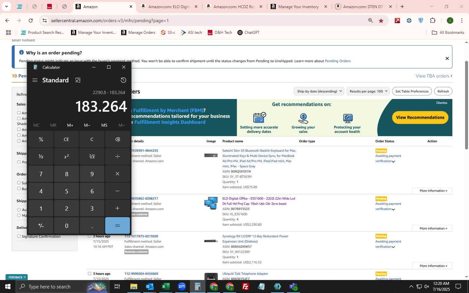Open the Pending Orders help link

point(338,61)
